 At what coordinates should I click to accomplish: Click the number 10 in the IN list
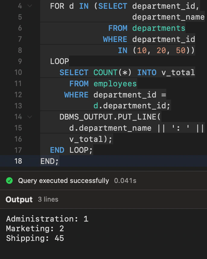[142, 50]
